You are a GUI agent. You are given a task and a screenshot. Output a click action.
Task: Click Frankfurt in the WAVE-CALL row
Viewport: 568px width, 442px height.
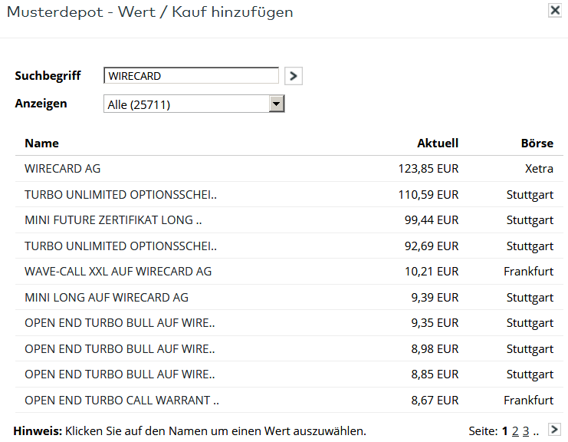point(528,272)
